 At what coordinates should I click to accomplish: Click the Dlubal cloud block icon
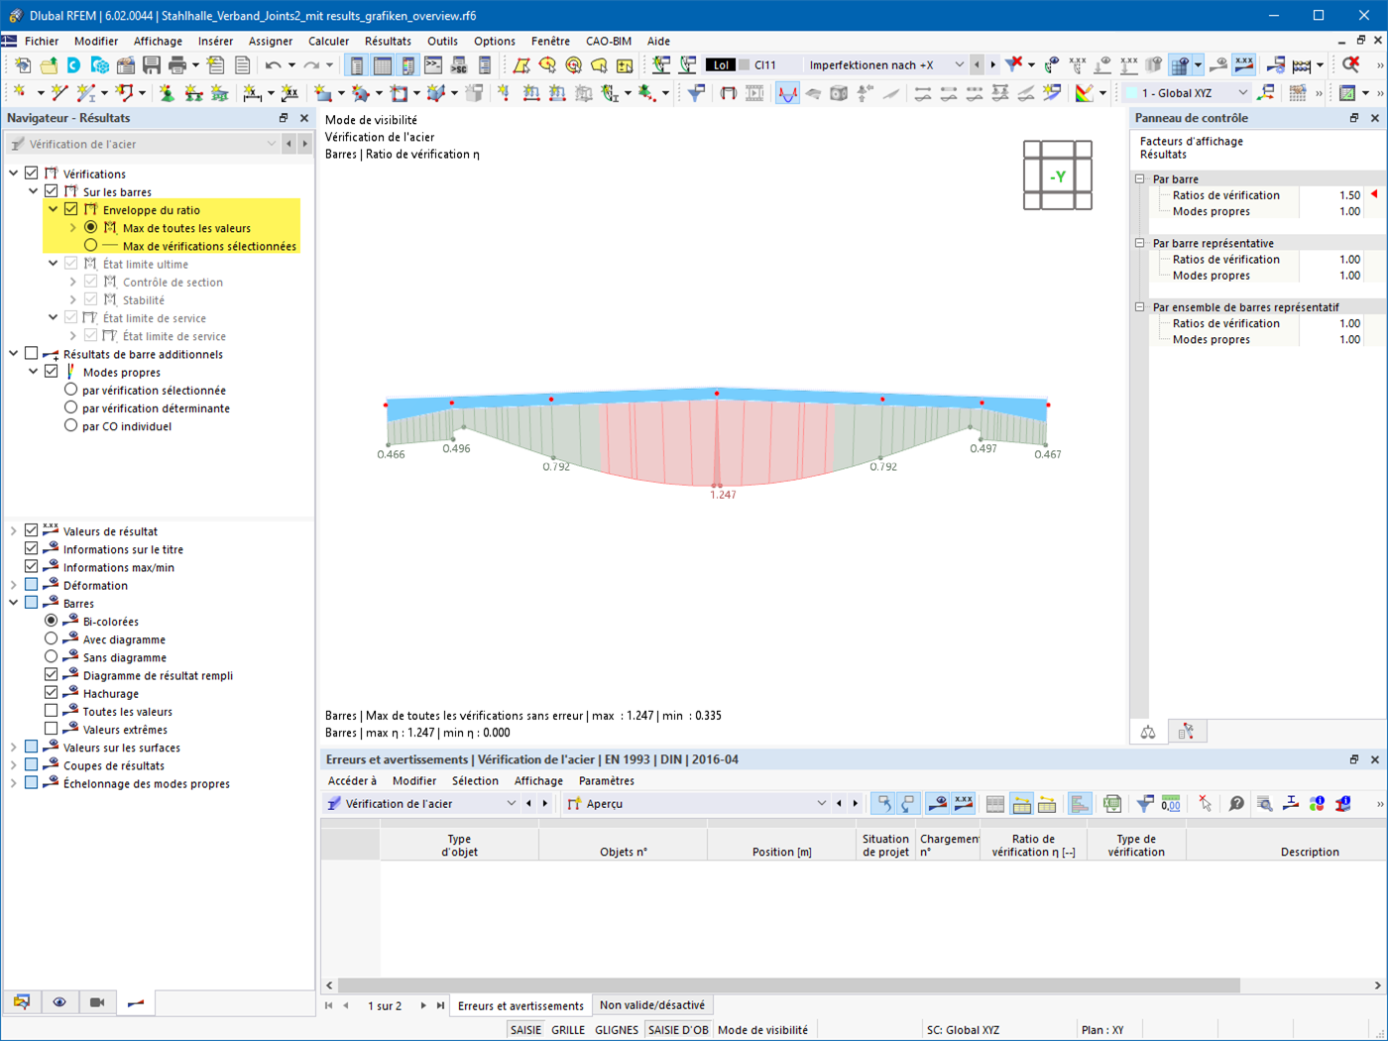point(100,65)
